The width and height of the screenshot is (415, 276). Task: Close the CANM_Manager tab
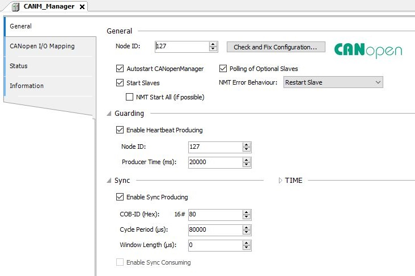pyautogui.click(x=82, y=7)
